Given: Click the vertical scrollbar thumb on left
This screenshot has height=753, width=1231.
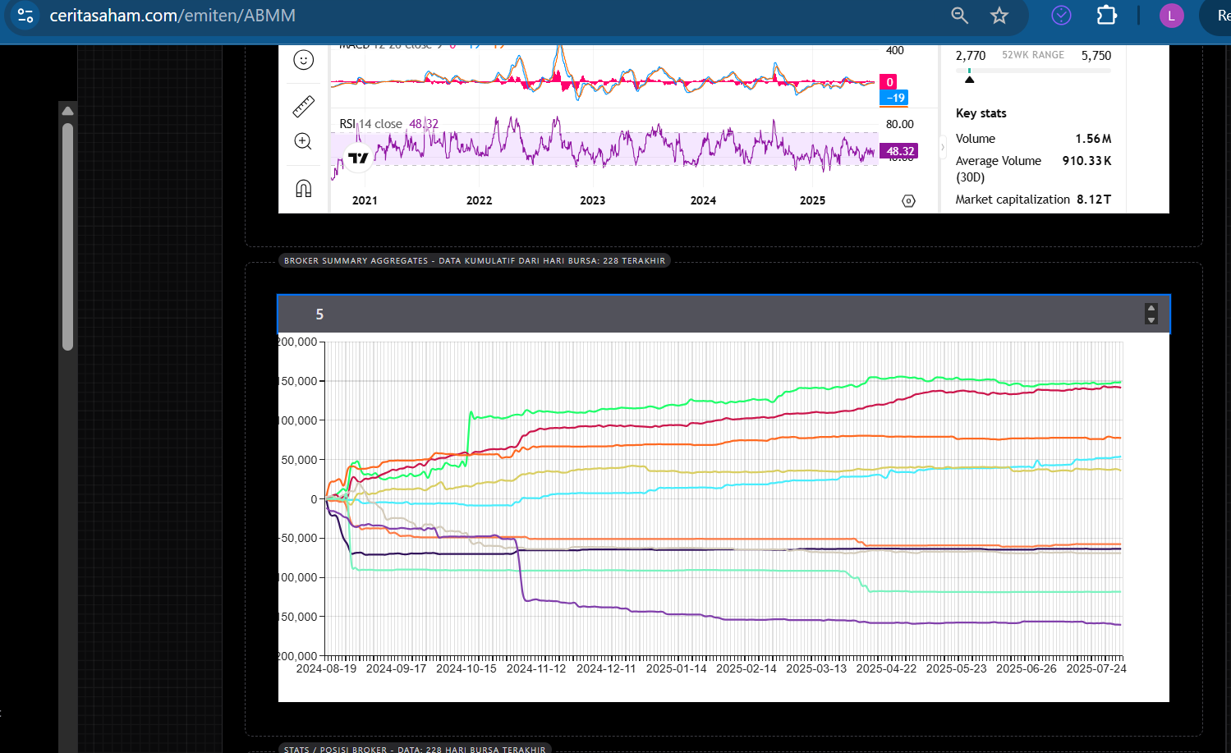Looking at the screenshot, I should [x=68, y=236].
